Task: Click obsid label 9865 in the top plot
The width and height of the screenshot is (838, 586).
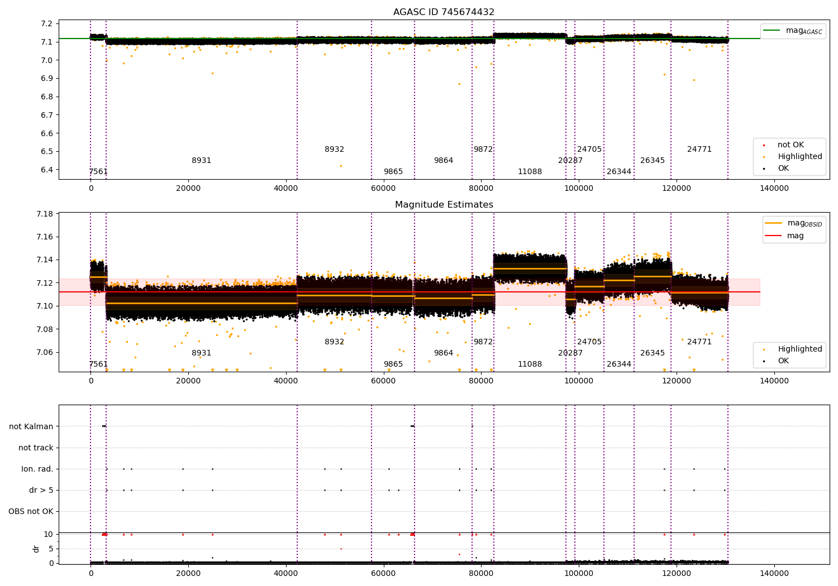Action: pyautogui.click(x=393, y=172)
